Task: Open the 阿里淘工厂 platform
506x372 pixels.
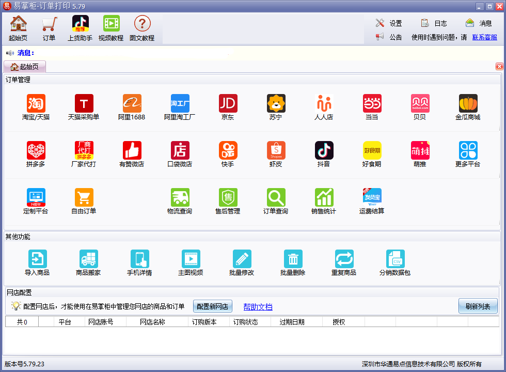Action: click(x=180, y=107)
